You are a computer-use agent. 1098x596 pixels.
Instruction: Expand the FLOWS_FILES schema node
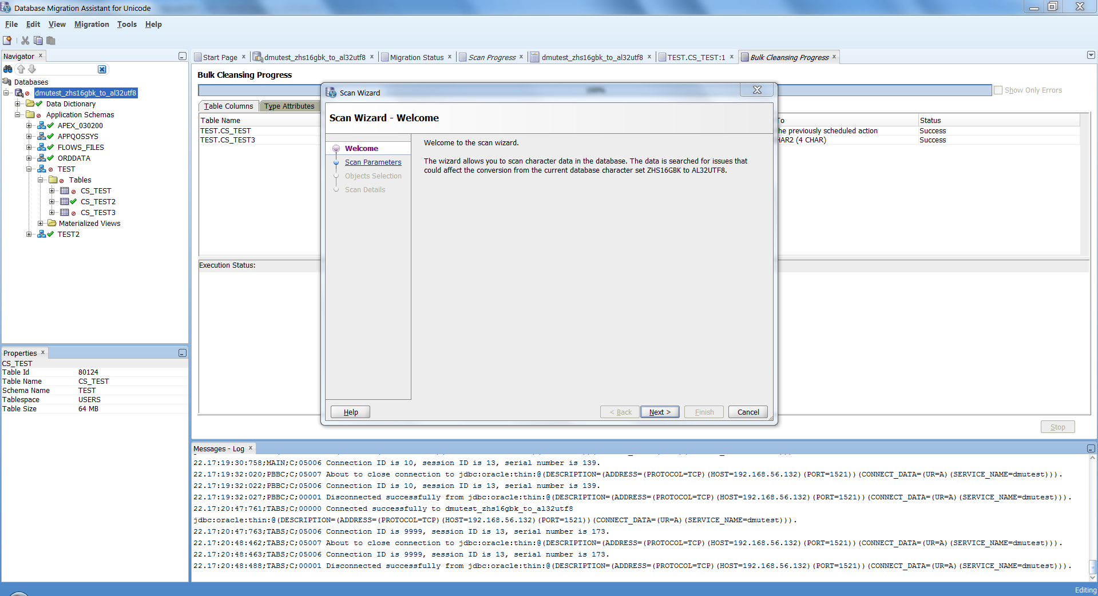point(29,147)
